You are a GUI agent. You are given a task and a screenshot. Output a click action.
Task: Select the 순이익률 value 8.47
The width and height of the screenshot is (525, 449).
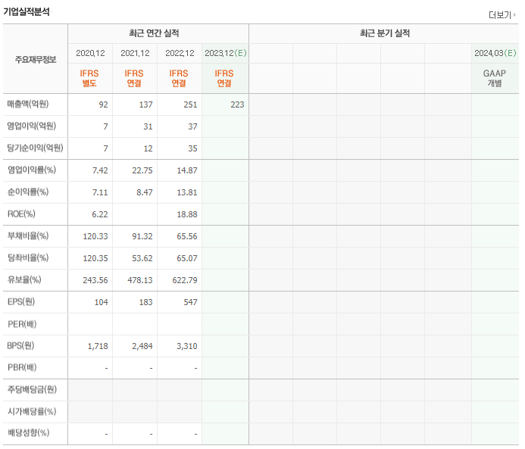click(x=145, y=193)
